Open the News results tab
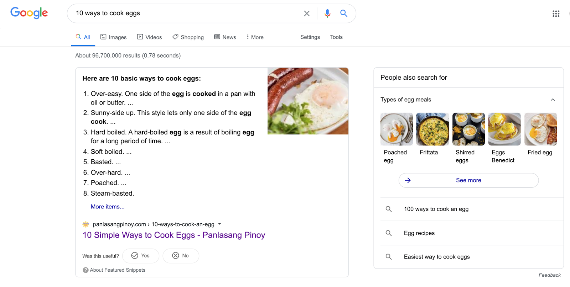 point(225,37)
